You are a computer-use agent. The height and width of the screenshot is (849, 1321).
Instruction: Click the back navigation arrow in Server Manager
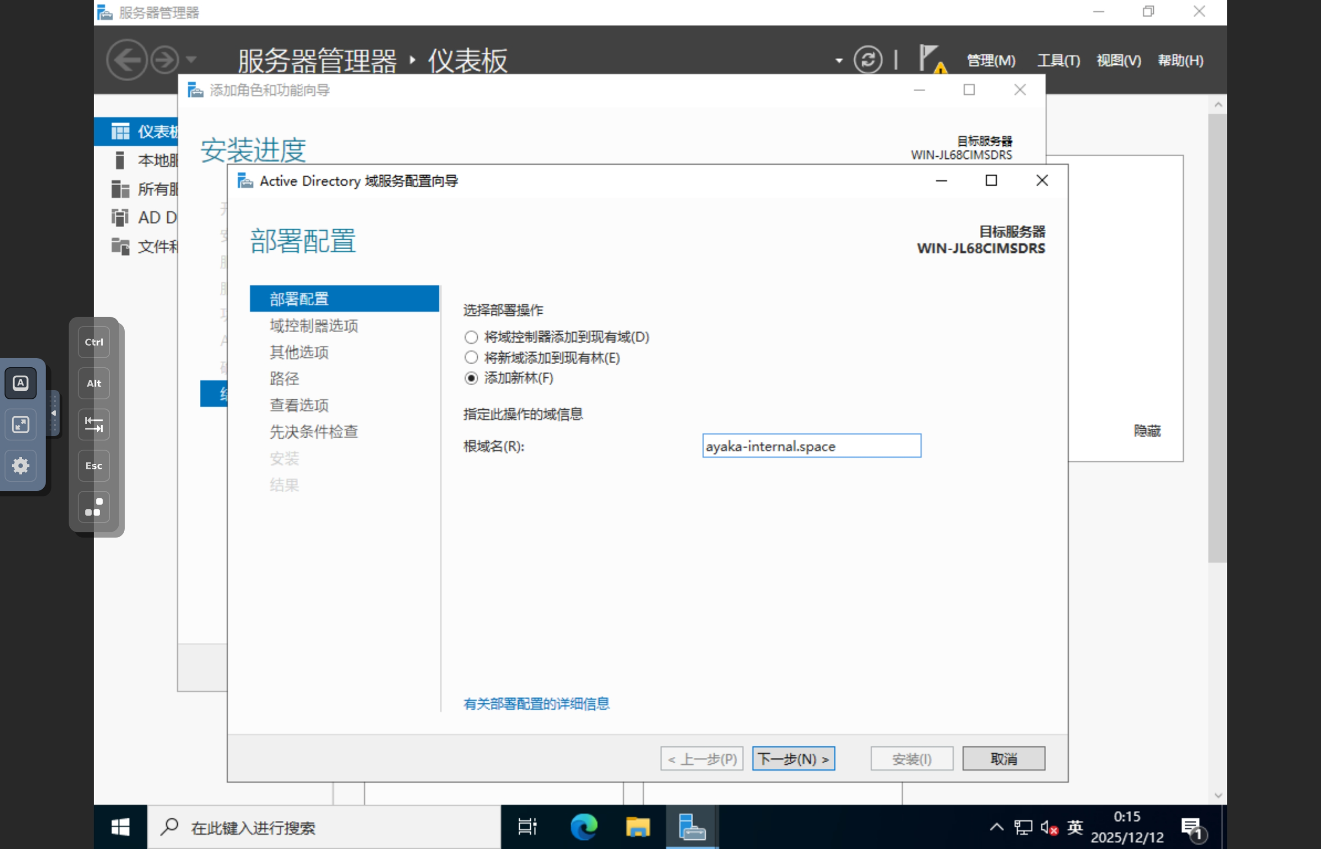(127, 60)
